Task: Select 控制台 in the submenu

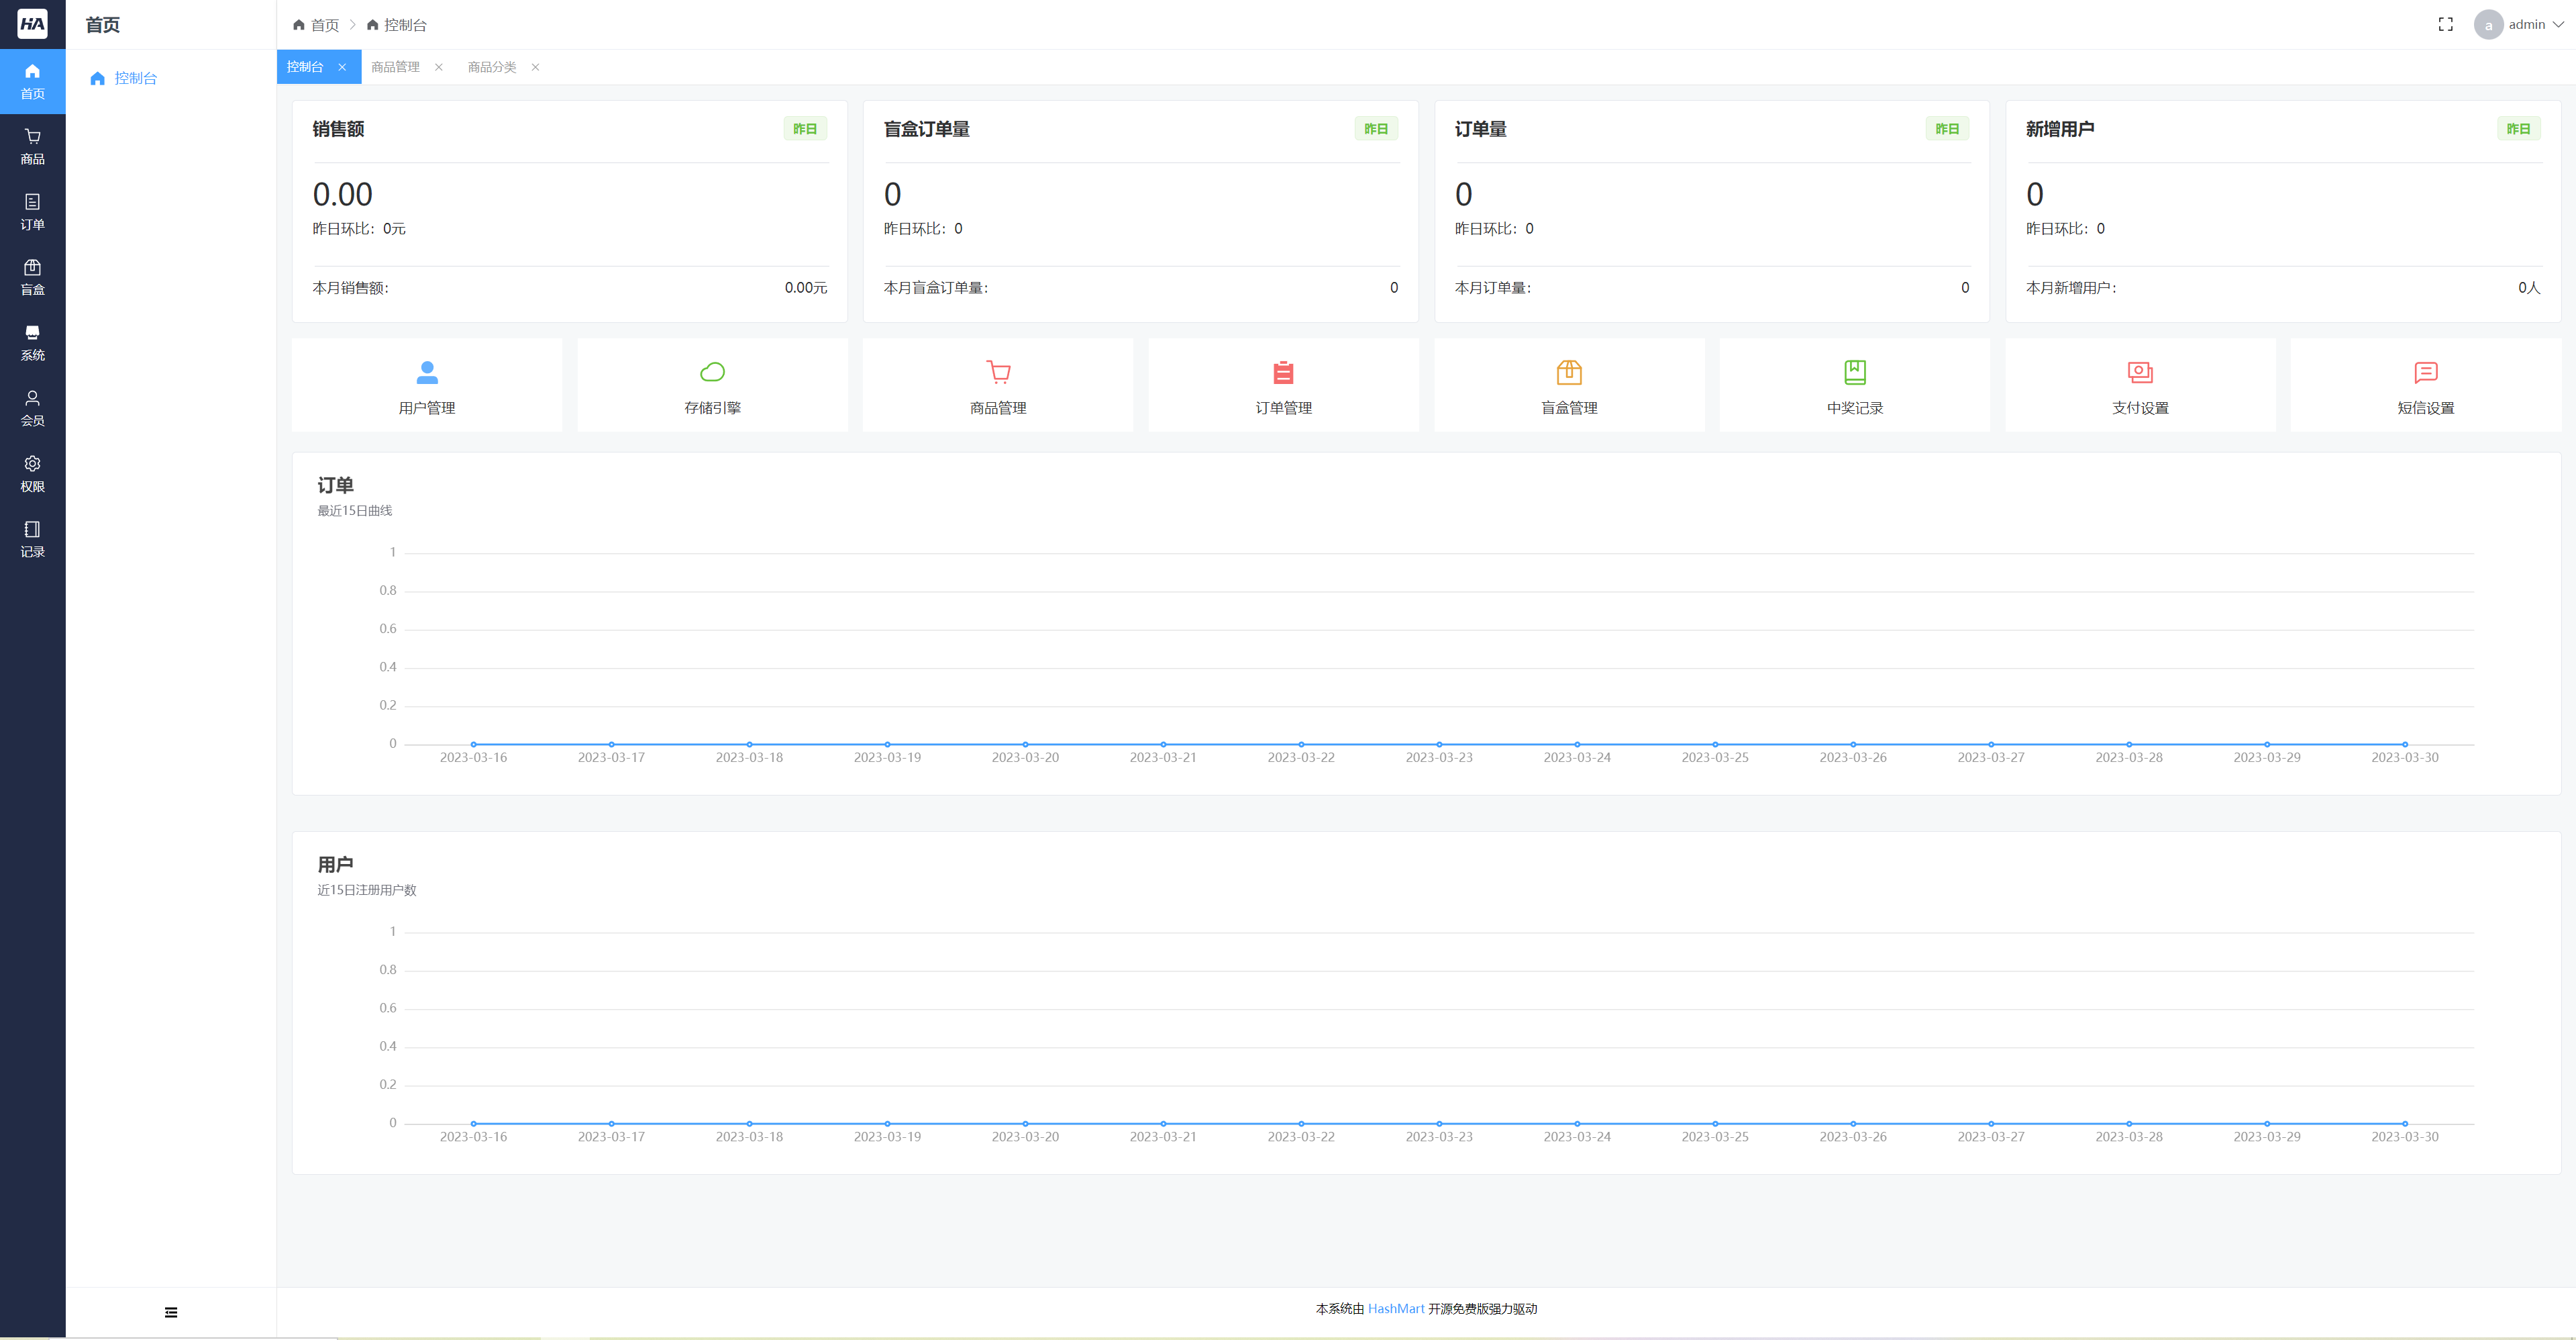Action: click(x=135, y=78)
